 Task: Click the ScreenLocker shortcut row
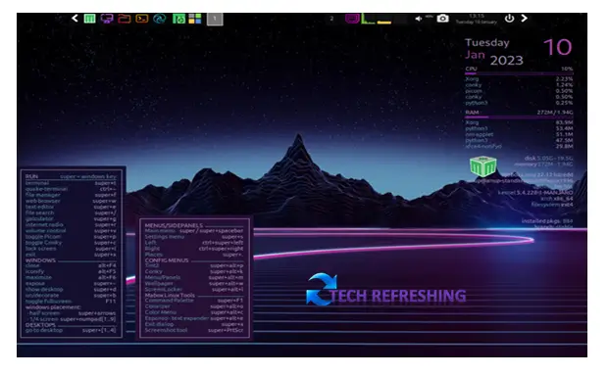coord(194,289)
